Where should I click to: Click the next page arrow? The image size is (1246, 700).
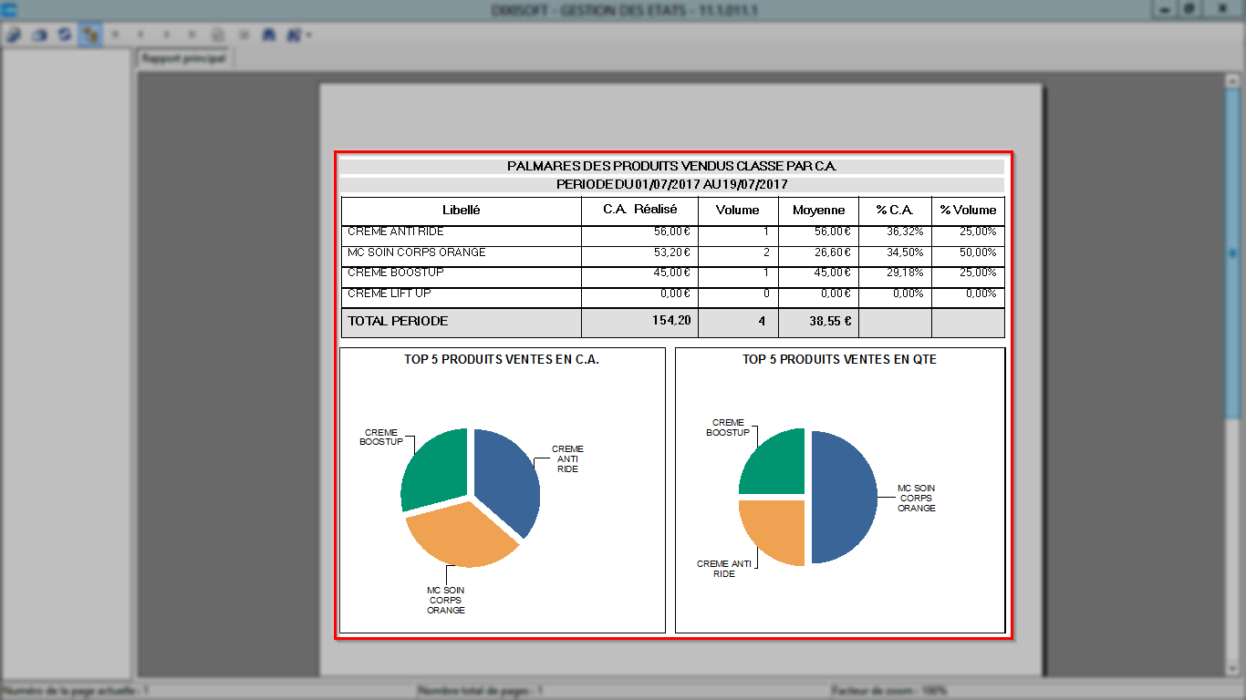point(167,35)
